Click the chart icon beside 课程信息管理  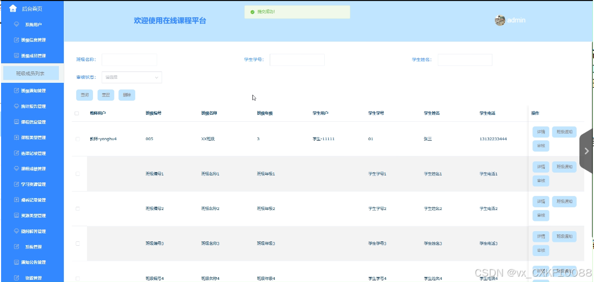(16, 122)
